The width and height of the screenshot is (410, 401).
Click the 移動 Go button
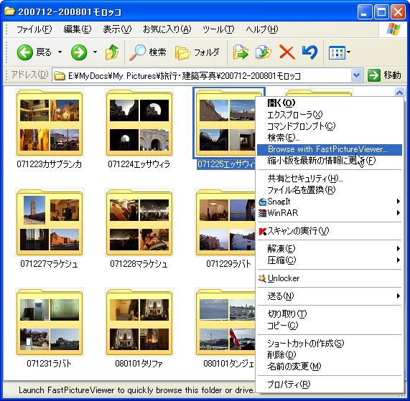click(384, 75)
